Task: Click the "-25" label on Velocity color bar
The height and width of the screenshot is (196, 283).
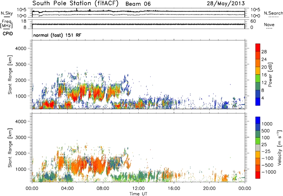Action: click(x=267, y=151)
